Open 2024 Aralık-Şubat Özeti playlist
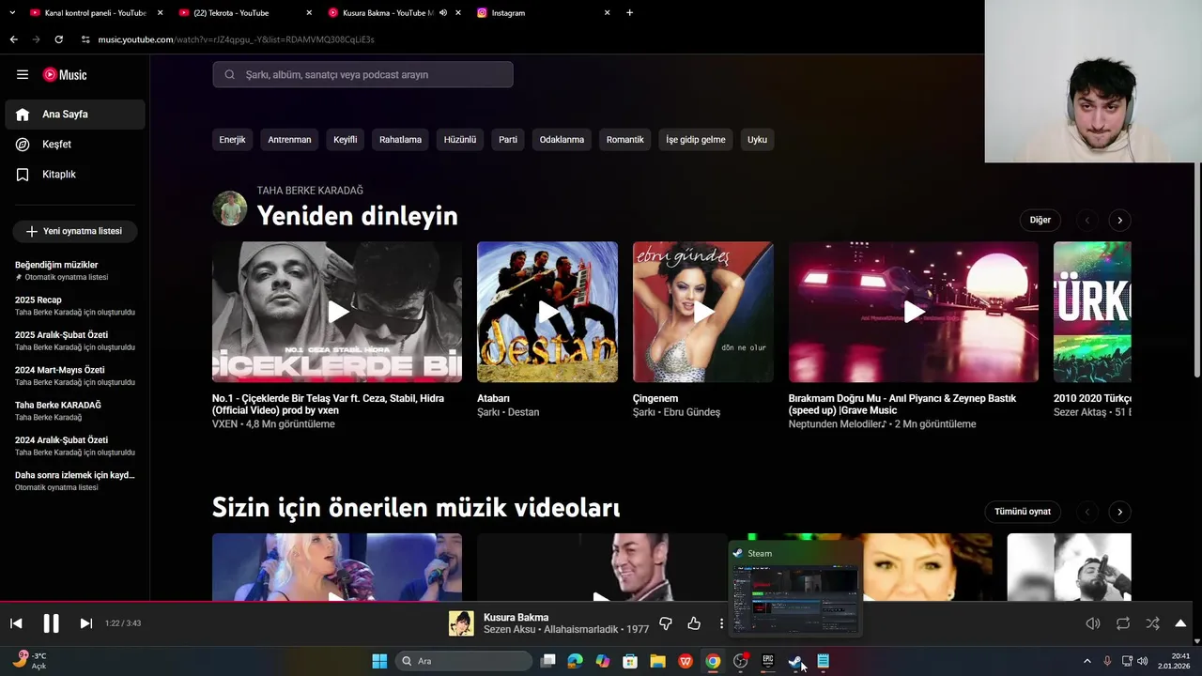The width and height of the screenshot is (1202, 676). point(75,446)
